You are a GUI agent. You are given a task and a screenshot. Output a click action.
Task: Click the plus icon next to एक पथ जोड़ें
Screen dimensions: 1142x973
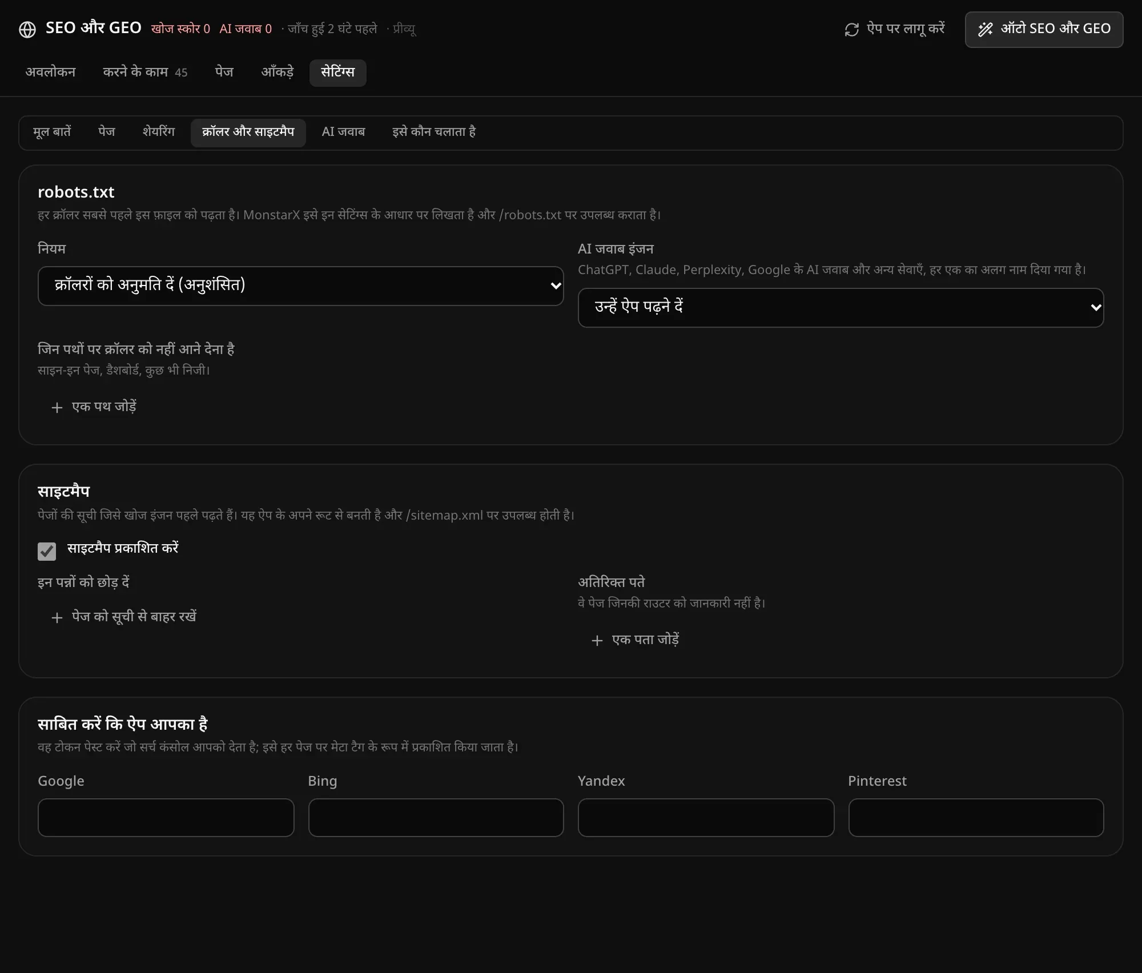pos(57,408)
